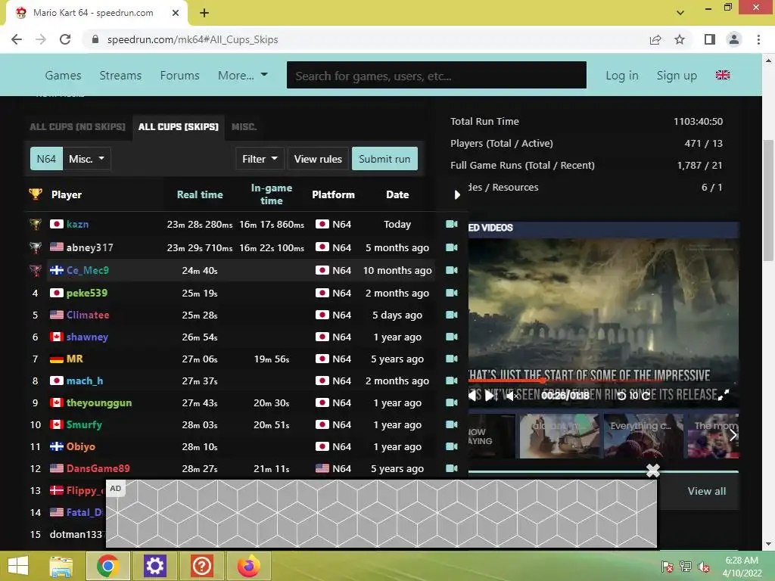
Task: Open the Games menu item
Action: coord(63,75)
